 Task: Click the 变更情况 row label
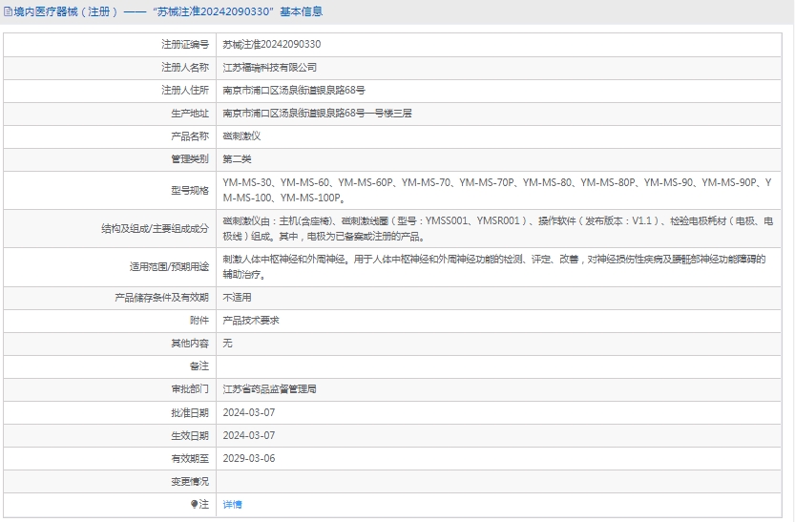tap(190, 481)
